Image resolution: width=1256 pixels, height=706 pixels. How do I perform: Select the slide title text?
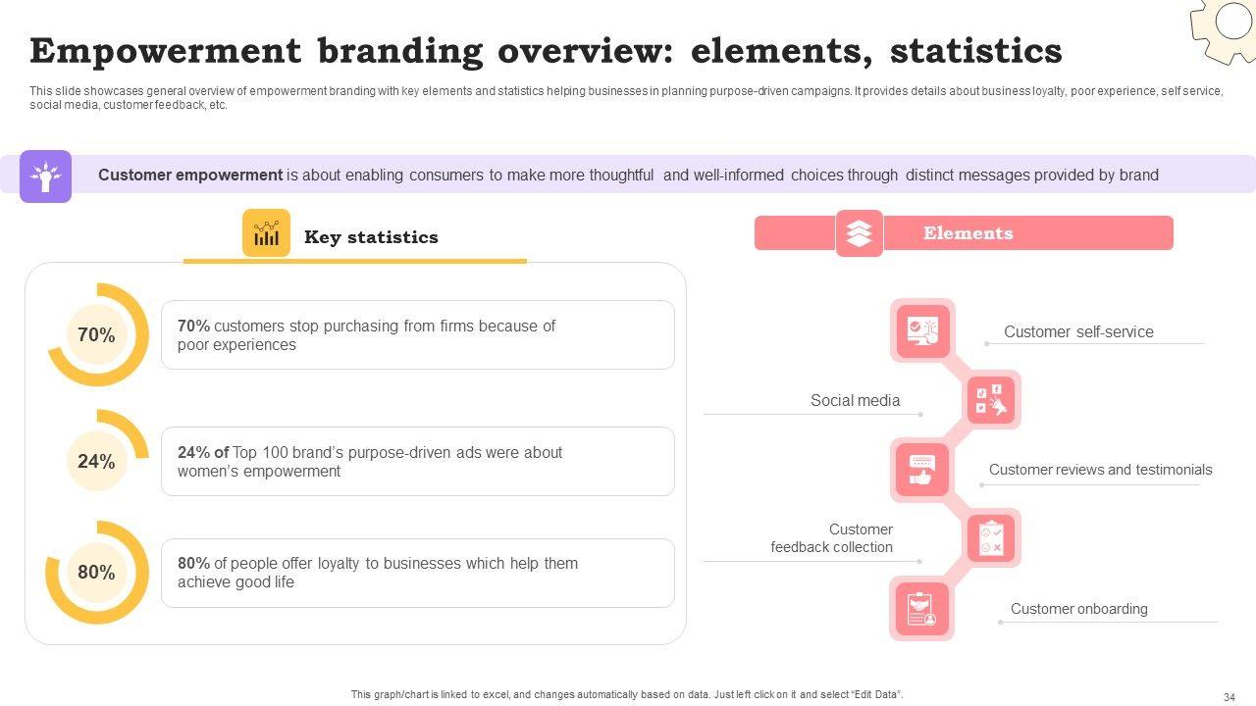pos(546,51)
